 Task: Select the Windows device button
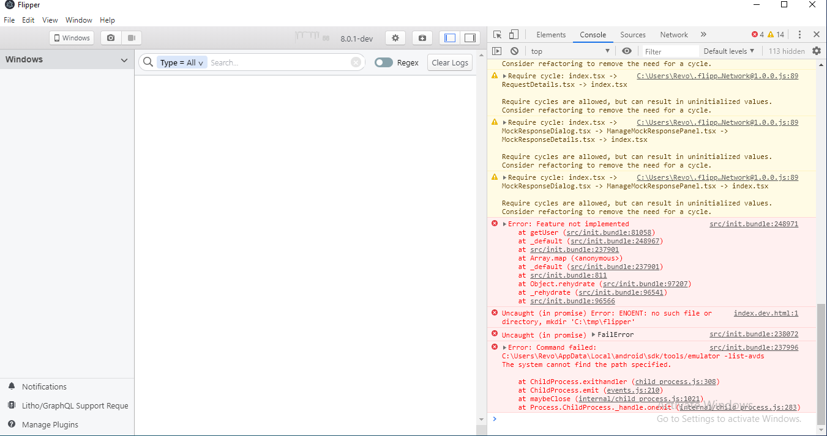pyautogui.click(x=71, y=37)
